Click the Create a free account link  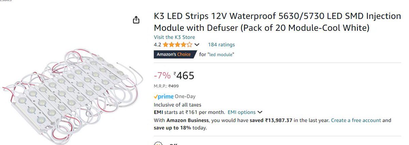click(355, 120)
